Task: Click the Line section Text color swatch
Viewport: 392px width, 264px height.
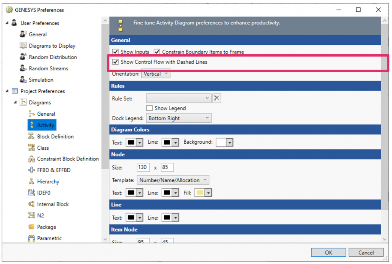Action: pyautogui.click(x=131, y=218)
